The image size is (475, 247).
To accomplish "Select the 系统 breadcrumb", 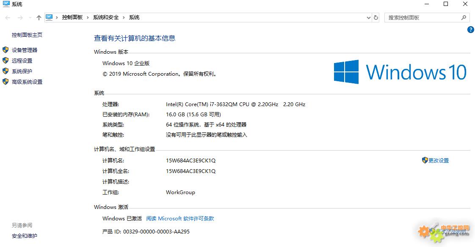I will 134,17.
